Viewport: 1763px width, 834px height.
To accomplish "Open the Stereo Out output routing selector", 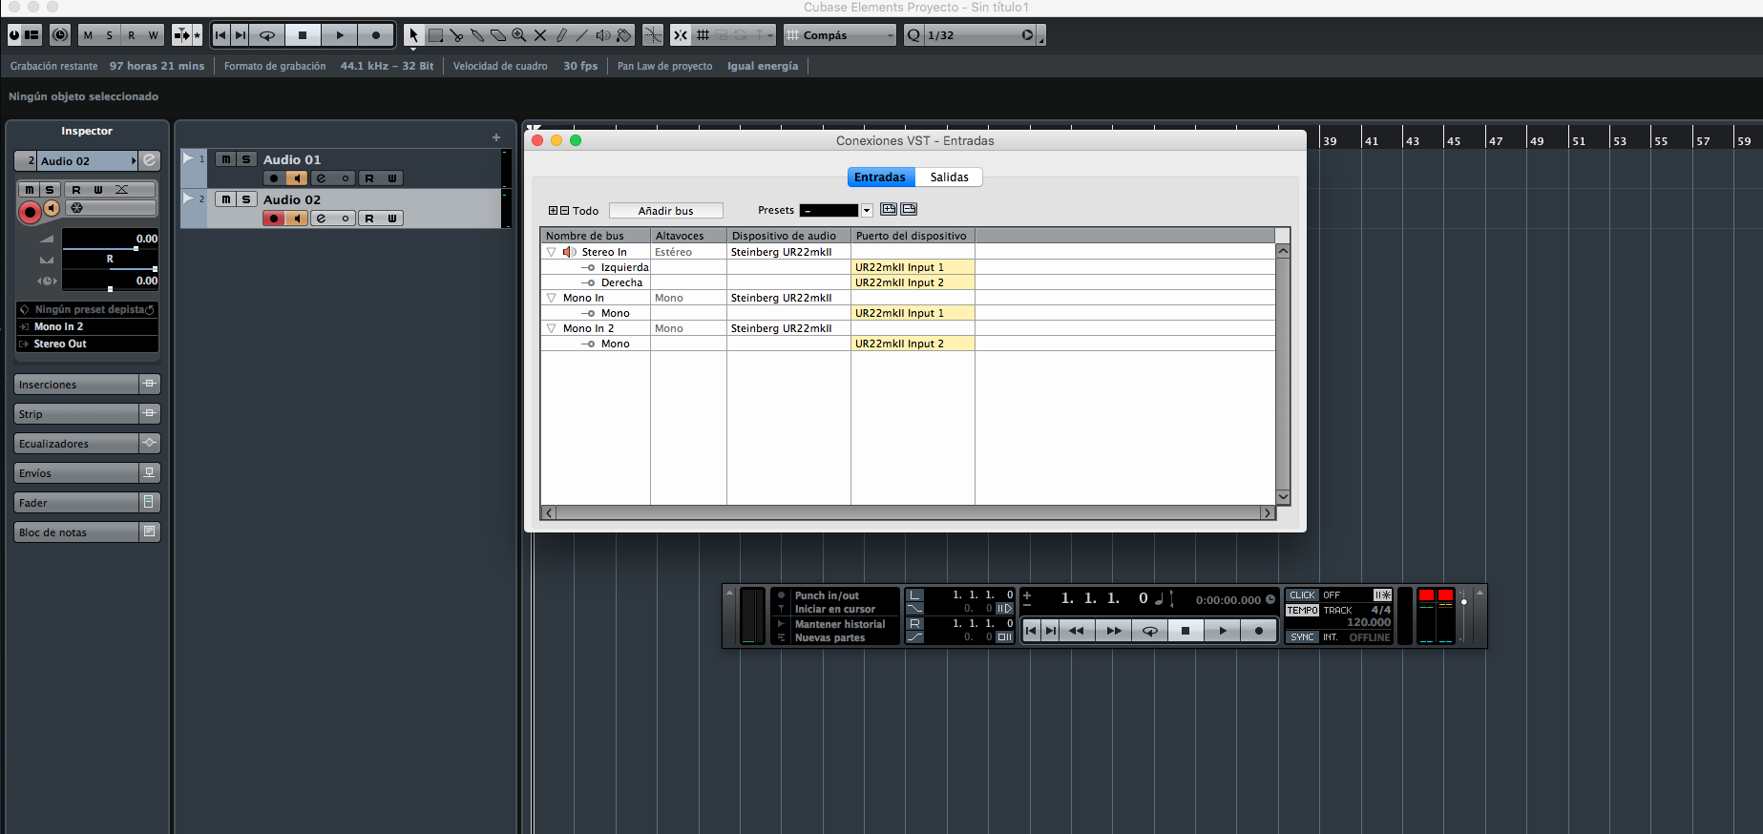I will click(x=87, y=344).
